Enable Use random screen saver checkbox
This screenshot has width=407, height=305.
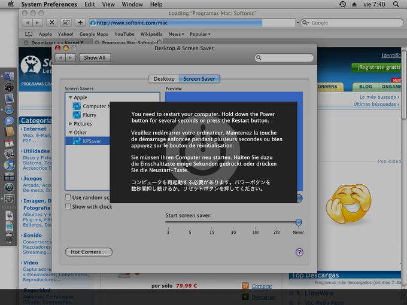[x=68, y=197]
